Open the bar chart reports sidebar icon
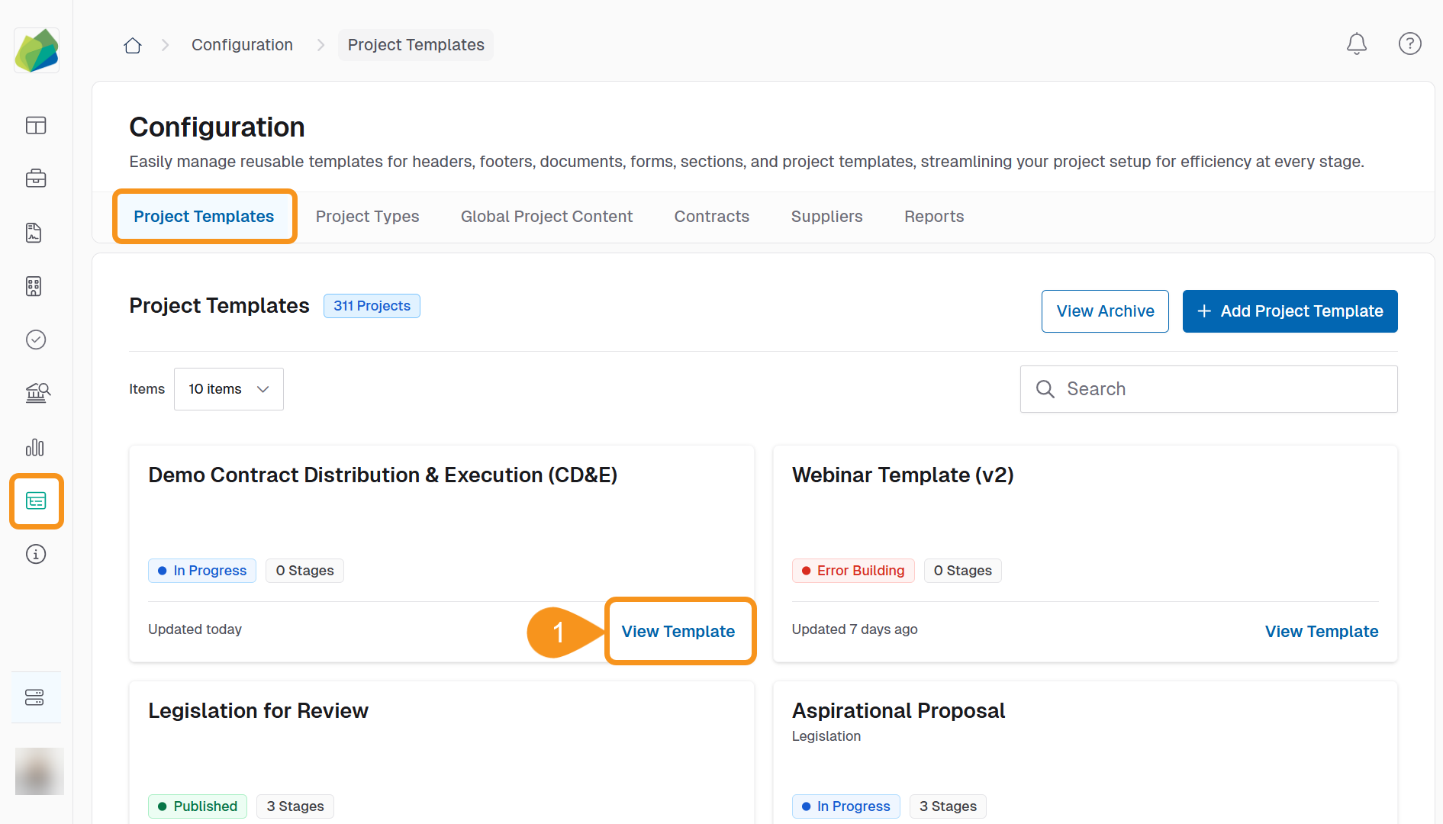Screen dimensions: 1443x824 36,447
